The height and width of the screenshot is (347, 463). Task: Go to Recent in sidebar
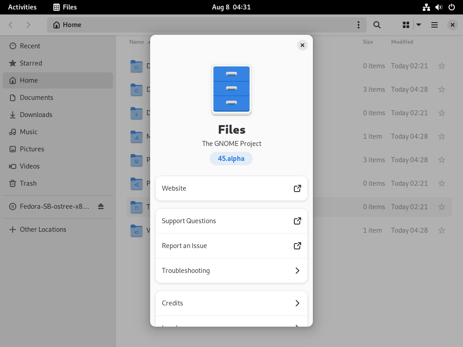click(x=58, y=46)
